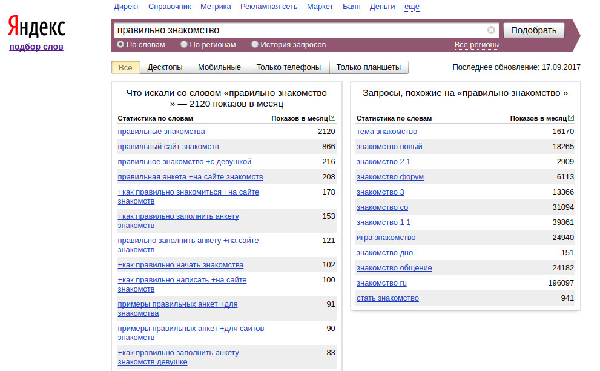This screenshot has width=600, height=371.
Task: Click the help icon in the right table header
Action: tap(571, 118)
